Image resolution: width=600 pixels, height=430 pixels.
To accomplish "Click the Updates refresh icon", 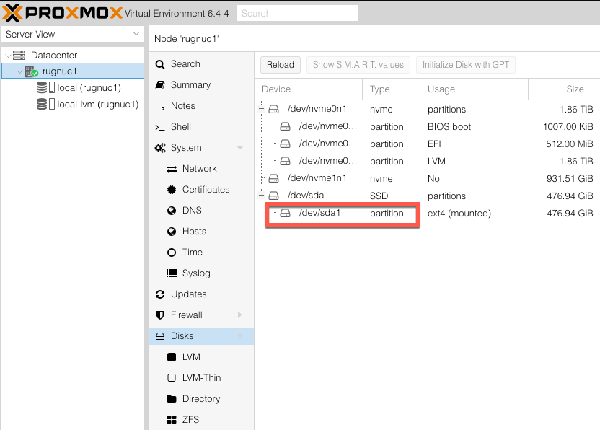I will 160,294.
